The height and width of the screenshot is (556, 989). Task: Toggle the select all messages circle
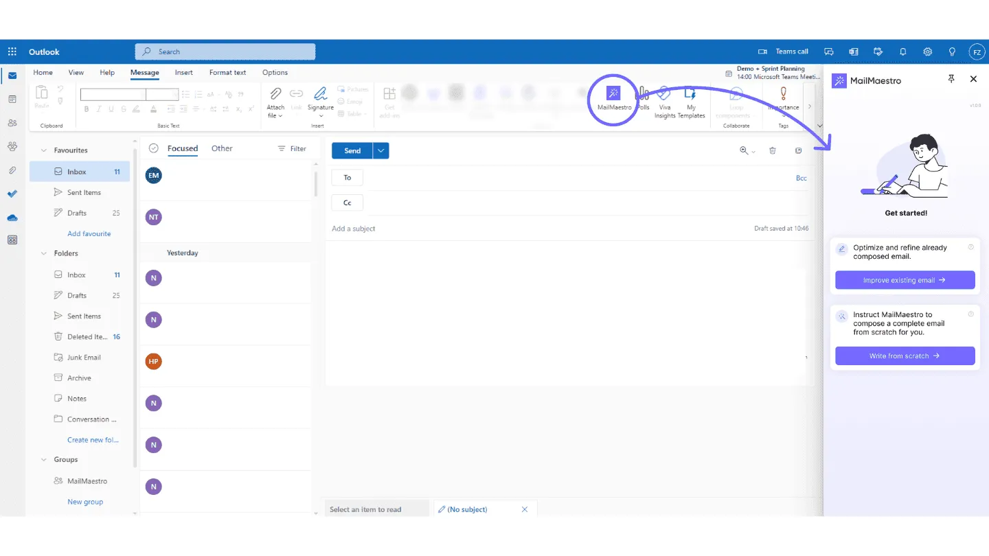pos(154,148)
